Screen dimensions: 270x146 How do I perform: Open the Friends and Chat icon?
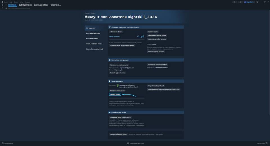(266, 143)
